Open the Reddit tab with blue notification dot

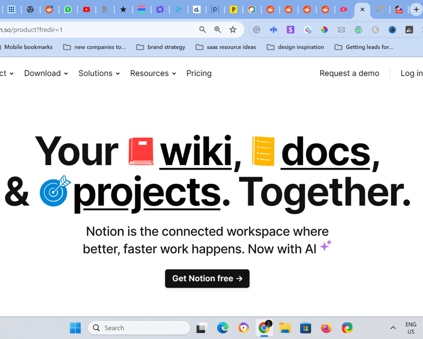pyautogui.click(x=49, y=9)
